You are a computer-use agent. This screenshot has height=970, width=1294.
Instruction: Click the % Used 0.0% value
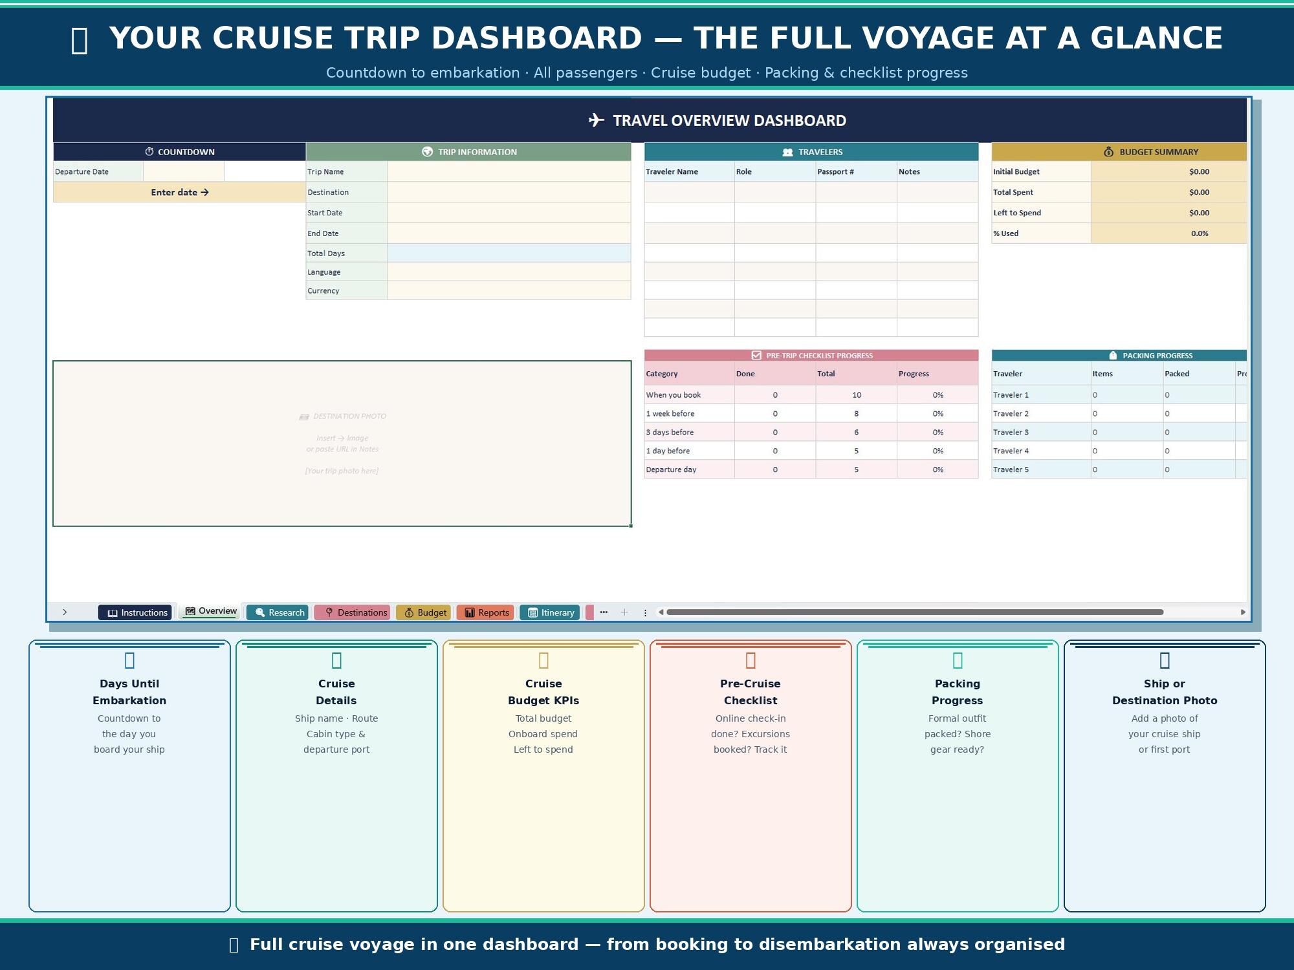[x=1168, y=233]
